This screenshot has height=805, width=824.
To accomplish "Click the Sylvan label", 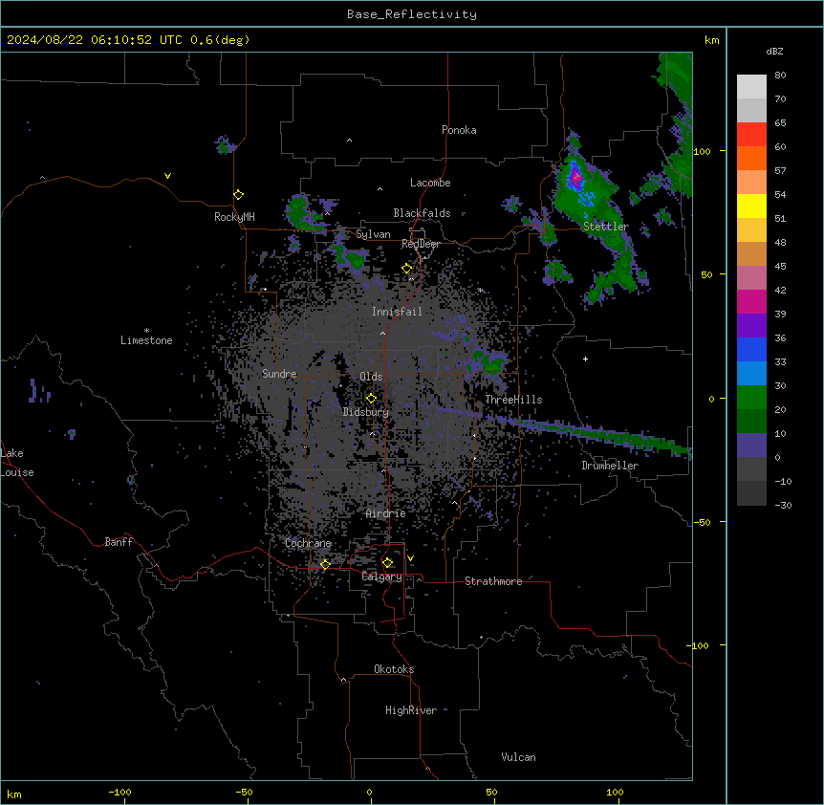I will click(373, 234).
